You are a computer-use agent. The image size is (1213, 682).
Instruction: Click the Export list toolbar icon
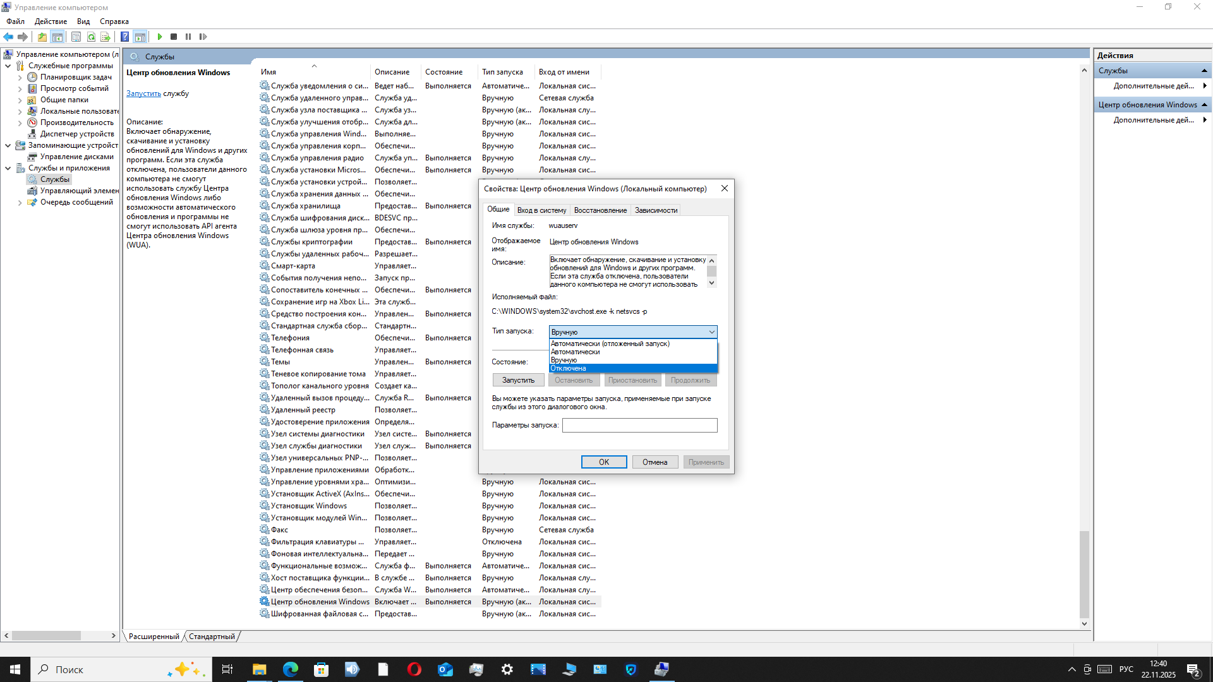(106, 37)
